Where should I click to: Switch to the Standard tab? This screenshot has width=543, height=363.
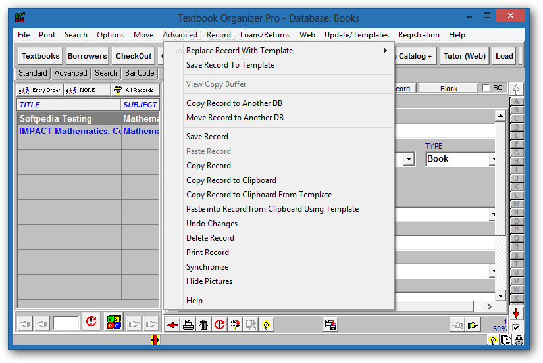[32, 73]
